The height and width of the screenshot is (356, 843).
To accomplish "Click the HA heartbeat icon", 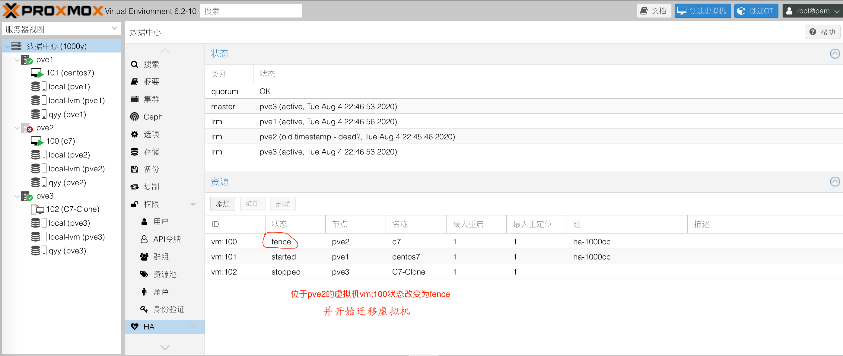I will click(x=135, y=327).
